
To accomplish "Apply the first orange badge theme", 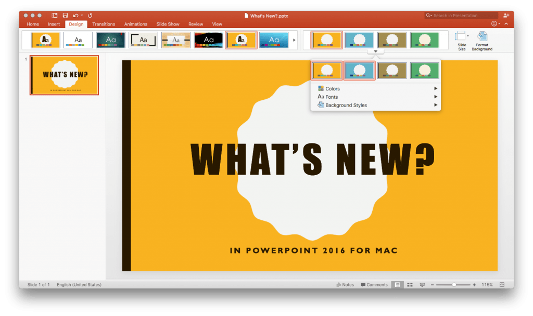I will pyautogui.click(x=46, y=40).
